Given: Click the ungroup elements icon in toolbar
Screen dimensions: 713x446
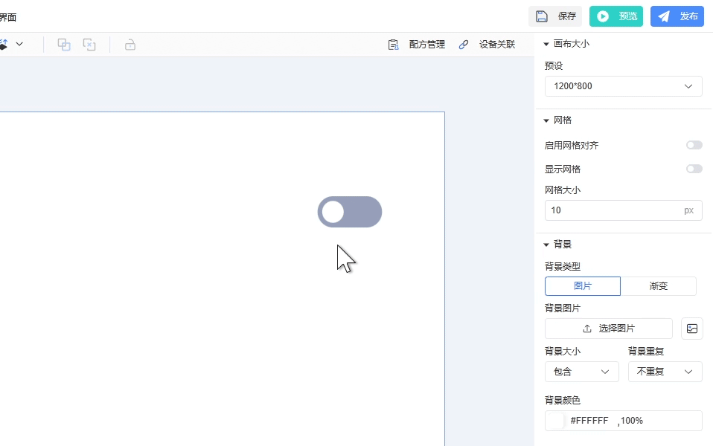Looking at the screenshot, I should [89, 45].
